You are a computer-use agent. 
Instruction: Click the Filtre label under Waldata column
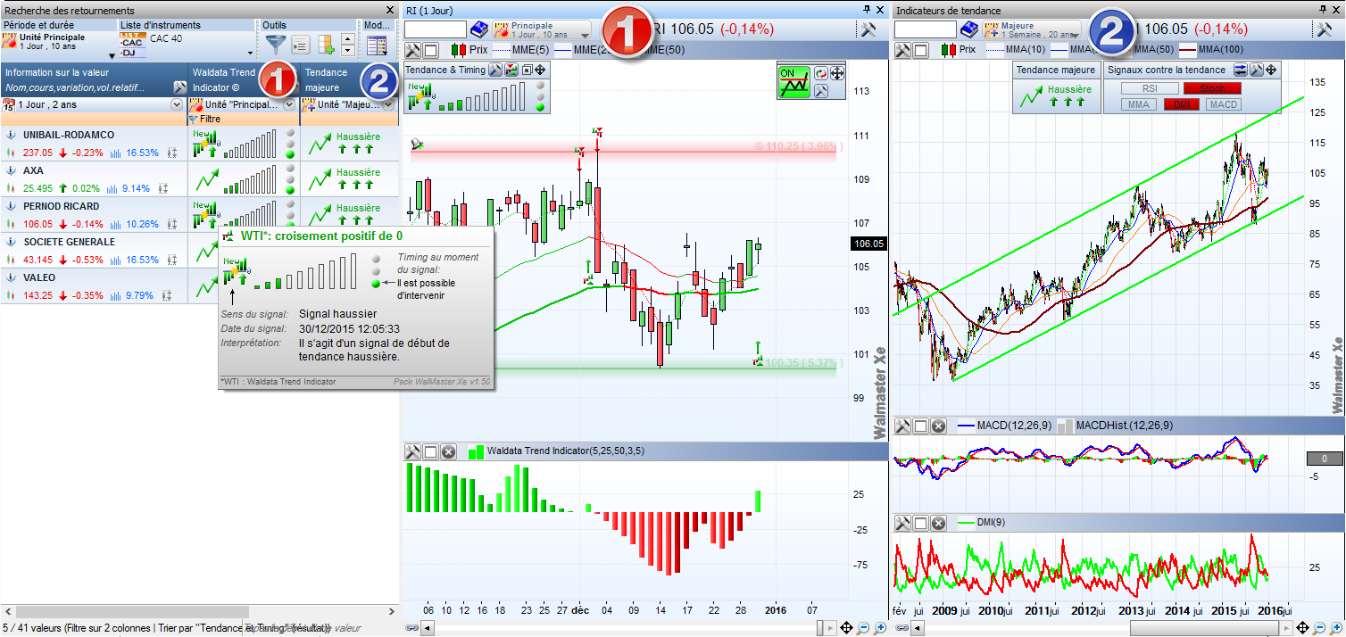click(x=210, y=119)
